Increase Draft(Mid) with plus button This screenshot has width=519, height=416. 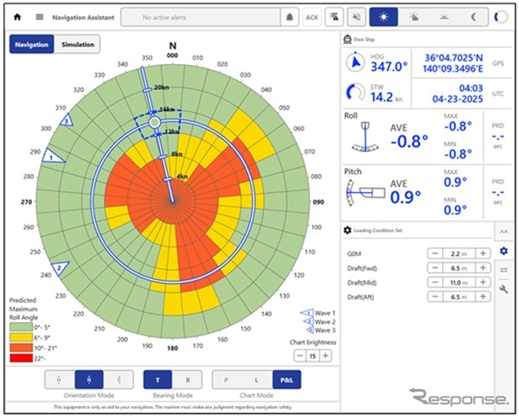pyautogui.click(x=483, y=283)
